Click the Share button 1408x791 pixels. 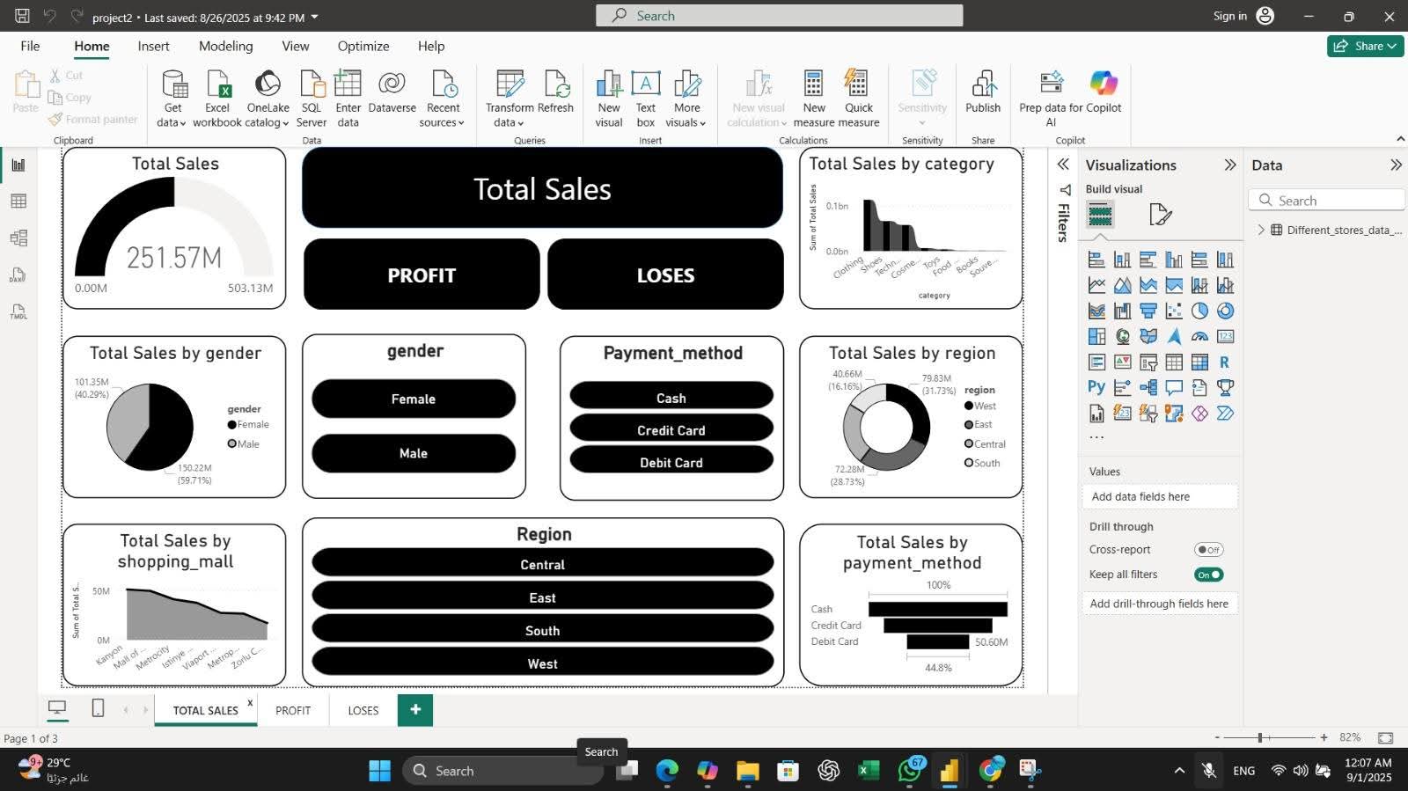point(1365,46)
